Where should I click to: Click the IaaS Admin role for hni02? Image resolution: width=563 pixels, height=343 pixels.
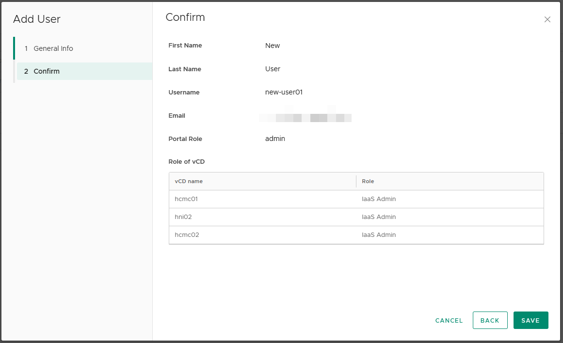click(379, 217)
